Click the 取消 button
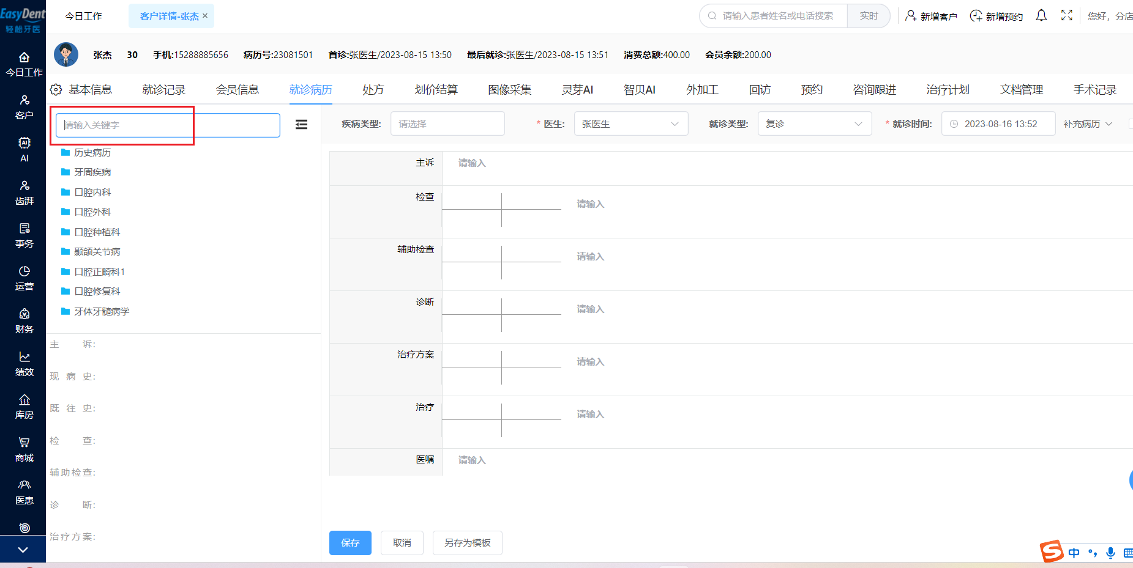This screenshot has height=568, width=1133. [x=402, y=543]
